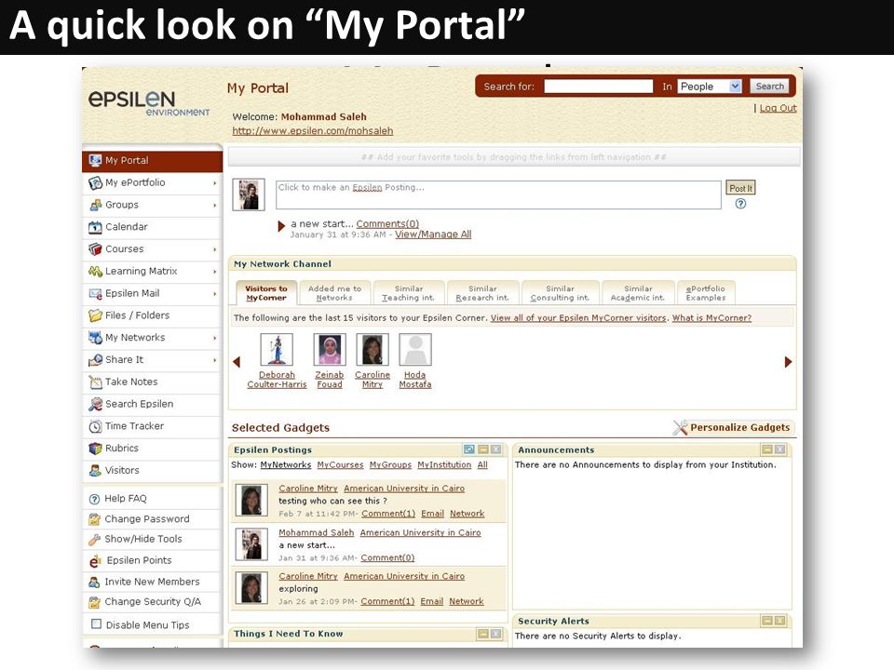Image resolution: width=894 pixels, height=670 pixels.
Task: Show next visitors with right arrow
Action: [x=788, y=362]
